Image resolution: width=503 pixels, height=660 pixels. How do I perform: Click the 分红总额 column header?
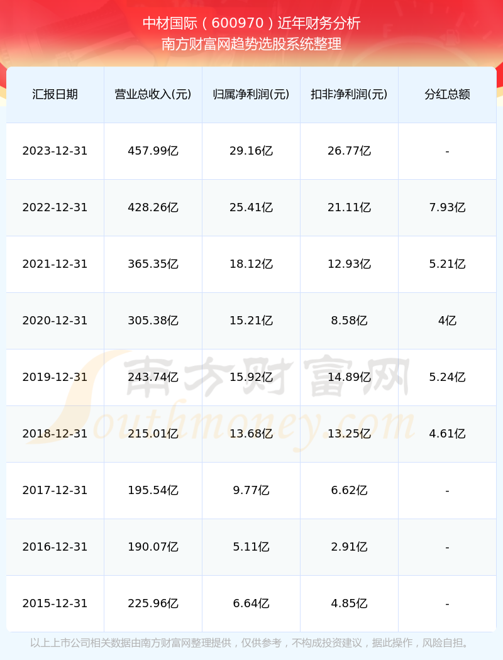[448, 94]
